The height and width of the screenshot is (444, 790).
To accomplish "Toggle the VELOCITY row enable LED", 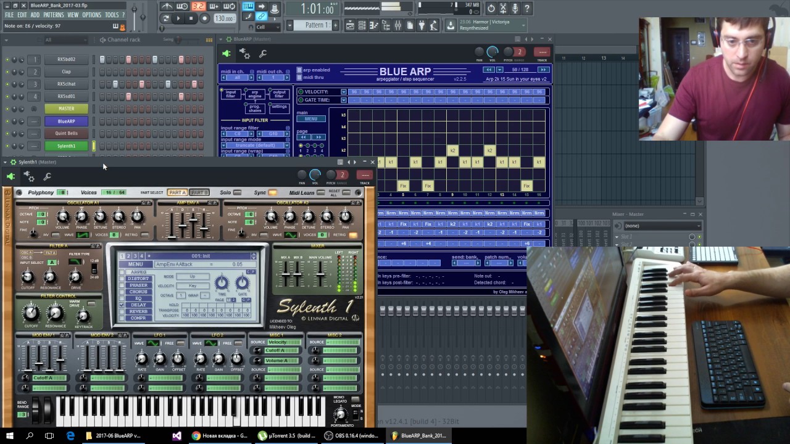I will tap(301, 92).
